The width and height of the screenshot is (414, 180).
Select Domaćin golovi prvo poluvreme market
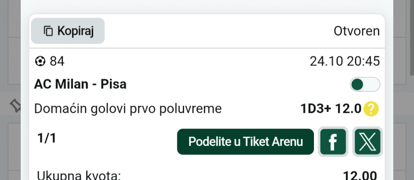[128, 109]
